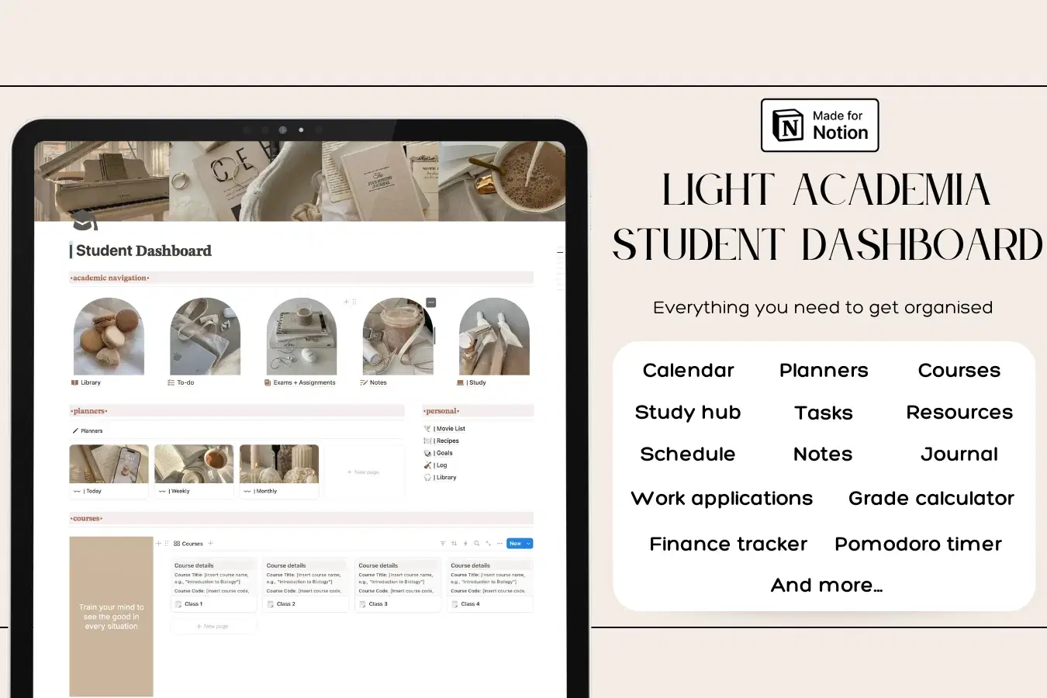The image size is (1047, 698).
Task: Open the Exams + Assignments page link
Action: [x=304, y=382]
